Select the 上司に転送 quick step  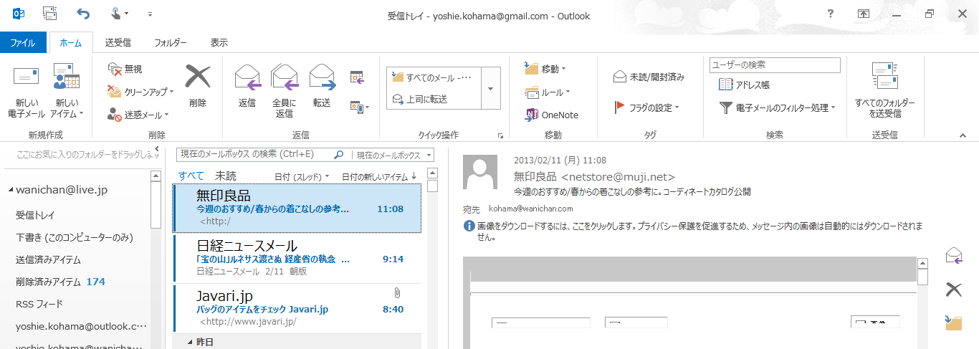(x=433, y=99)
